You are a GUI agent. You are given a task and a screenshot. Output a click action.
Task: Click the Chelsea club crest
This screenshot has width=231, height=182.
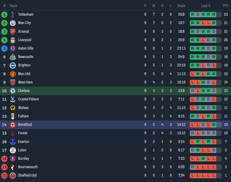pos(13,91)
